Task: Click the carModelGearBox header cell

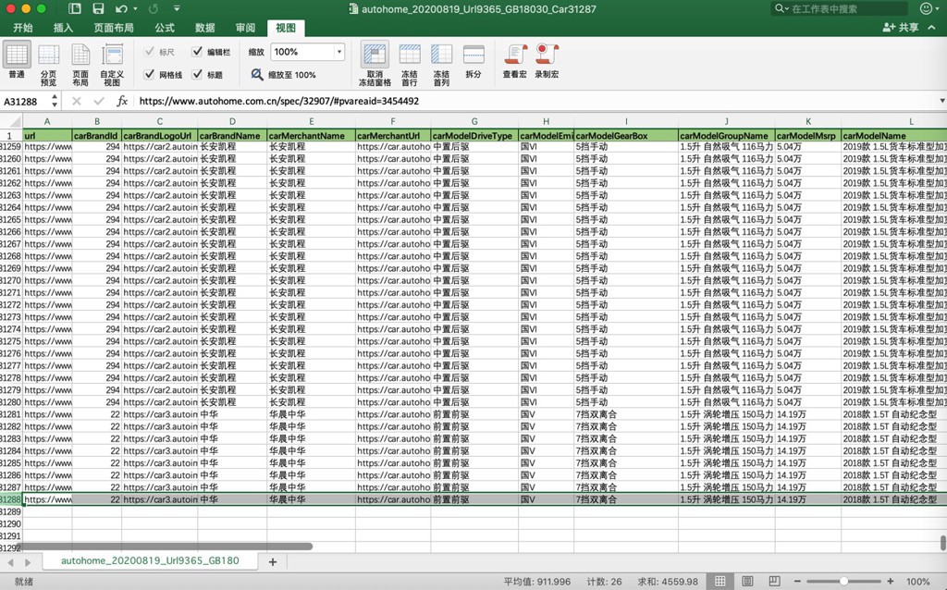Action: (626, 135)
